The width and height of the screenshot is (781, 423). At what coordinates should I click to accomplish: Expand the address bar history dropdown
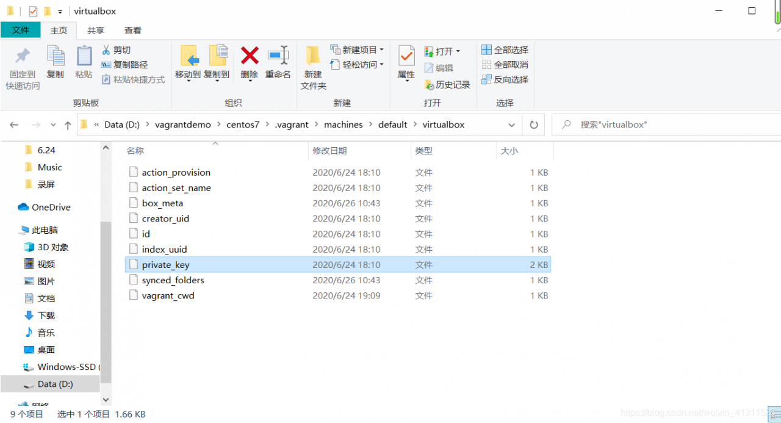click(511, 125)
